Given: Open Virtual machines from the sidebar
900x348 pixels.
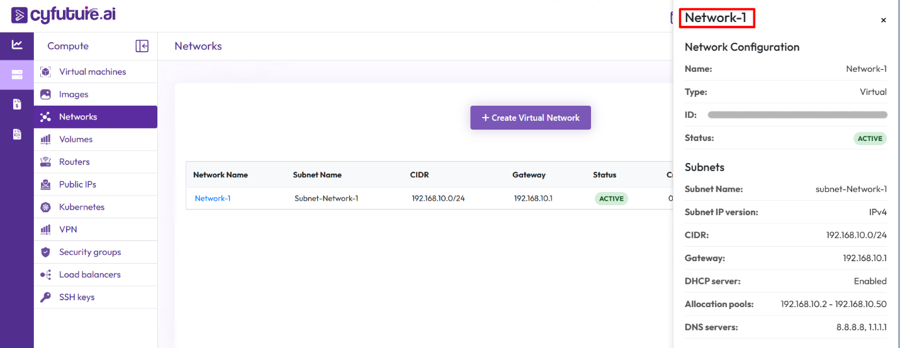Looking at the screenshot, I should (92, 72).
